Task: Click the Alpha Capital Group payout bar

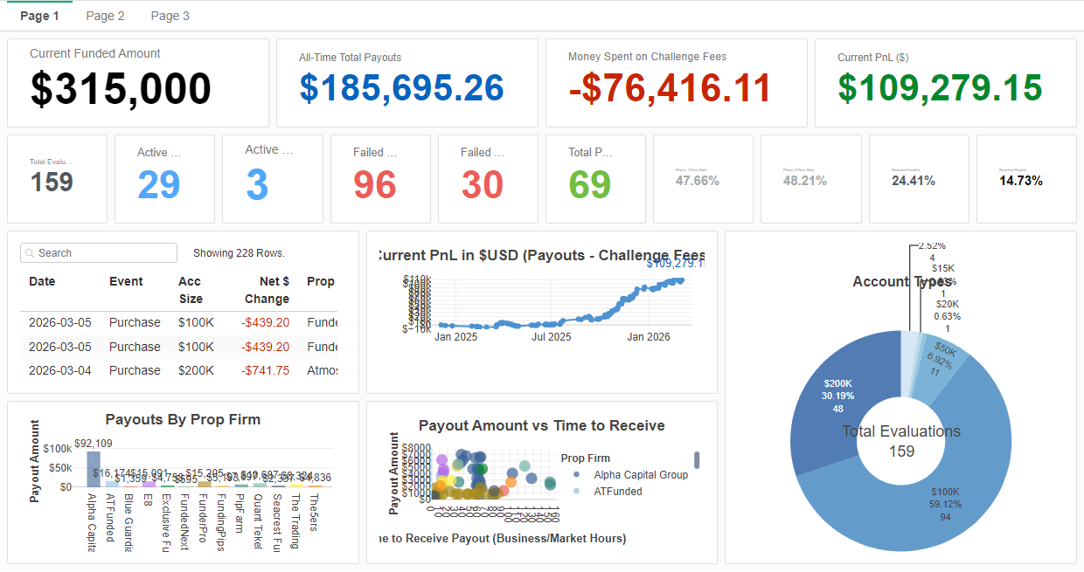Action: 94,469
